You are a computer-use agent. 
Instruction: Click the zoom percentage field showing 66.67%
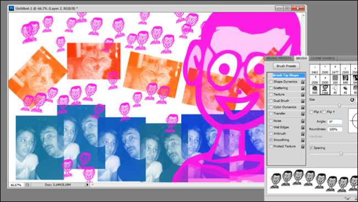coord(17,185)
